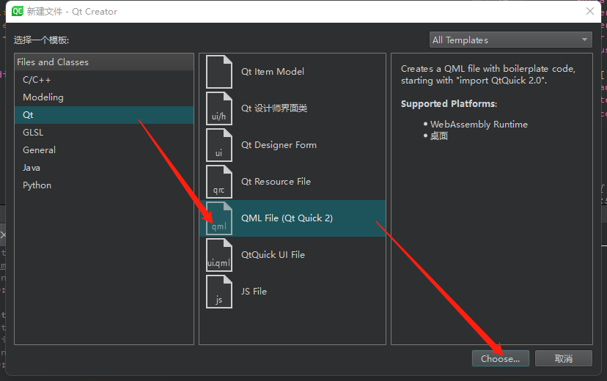Select the Python category
Viewport: 607px width, 381px height.
(104, 185)
